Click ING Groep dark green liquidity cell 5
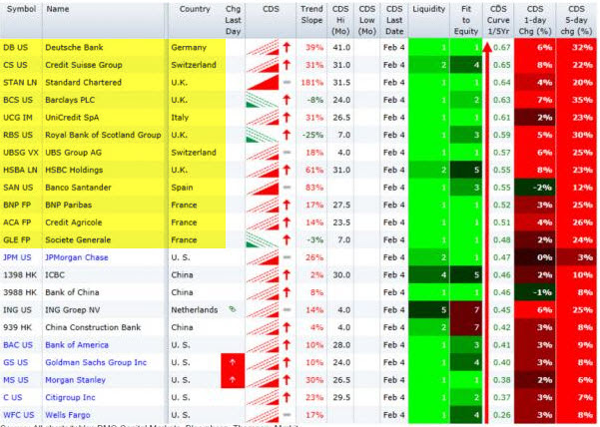The height and width of the screenshot is (427, 600). click(x=429, y=310)
